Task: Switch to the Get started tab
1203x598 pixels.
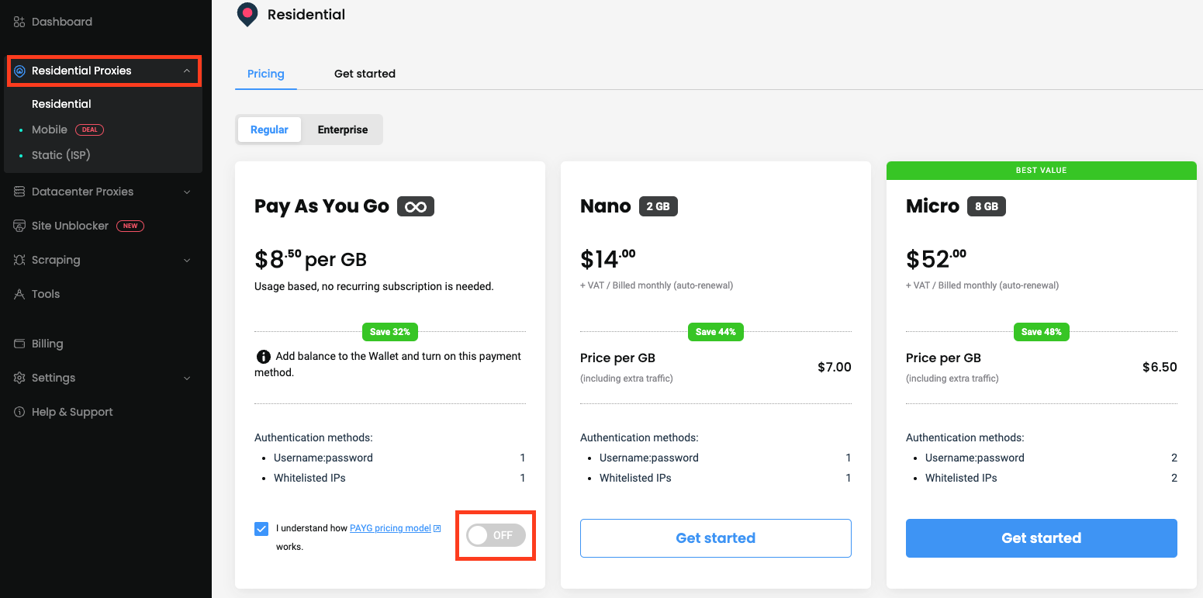Action: pos(365,74)
